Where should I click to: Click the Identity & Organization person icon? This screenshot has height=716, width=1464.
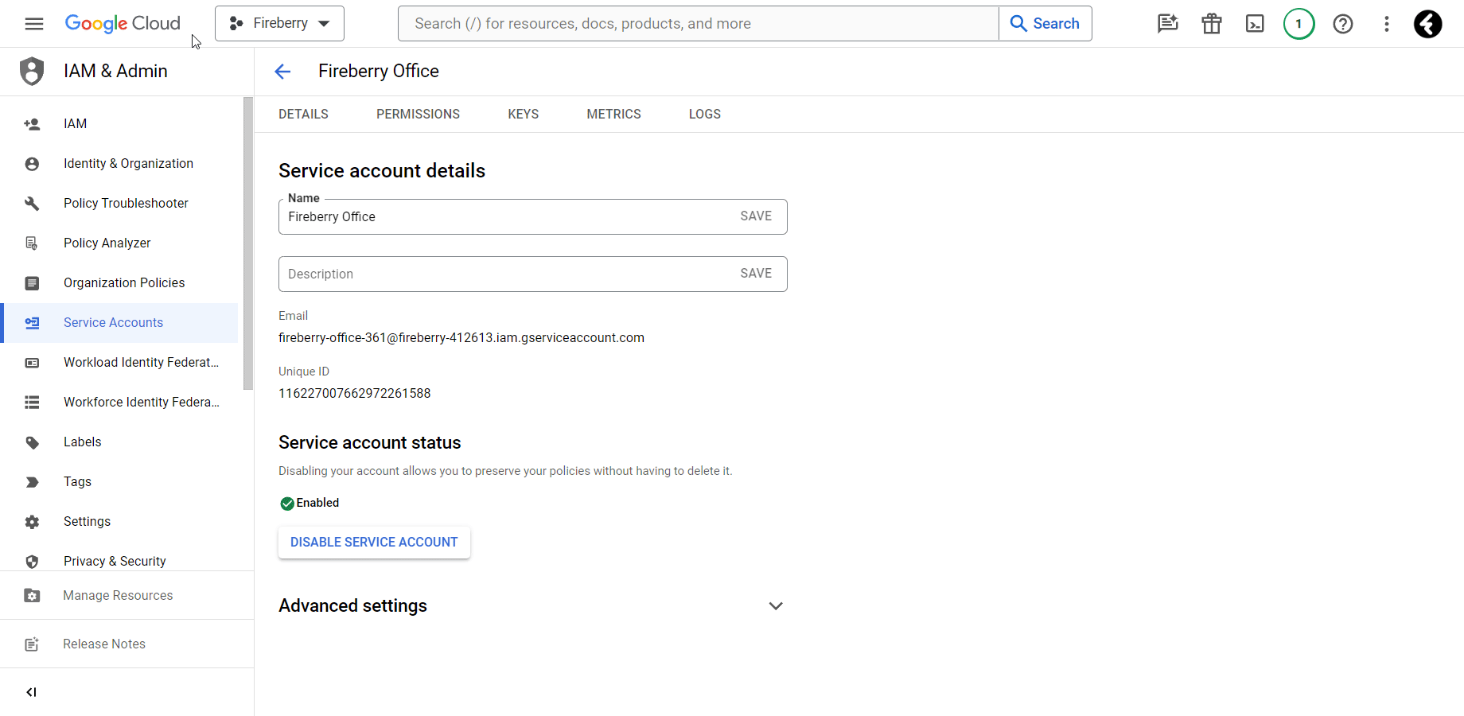pyautogui.click(x=32, y=164)
